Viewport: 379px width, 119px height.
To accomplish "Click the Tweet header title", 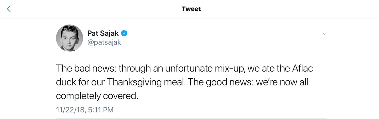I will [x=191, y=9].
